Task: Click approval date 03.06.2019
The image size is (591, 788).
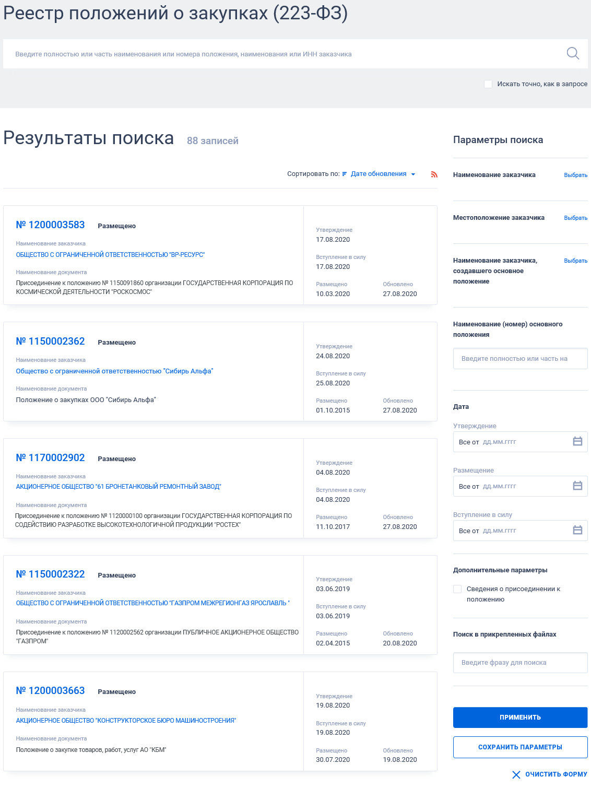Action: [333, 589]
